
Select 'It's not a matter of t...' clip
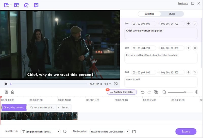42,108
